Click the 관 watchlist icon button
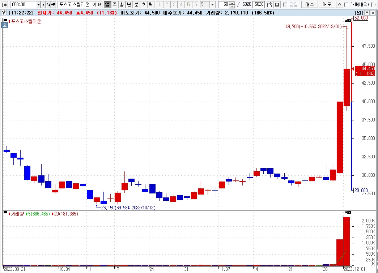 (x=53, y=5)
